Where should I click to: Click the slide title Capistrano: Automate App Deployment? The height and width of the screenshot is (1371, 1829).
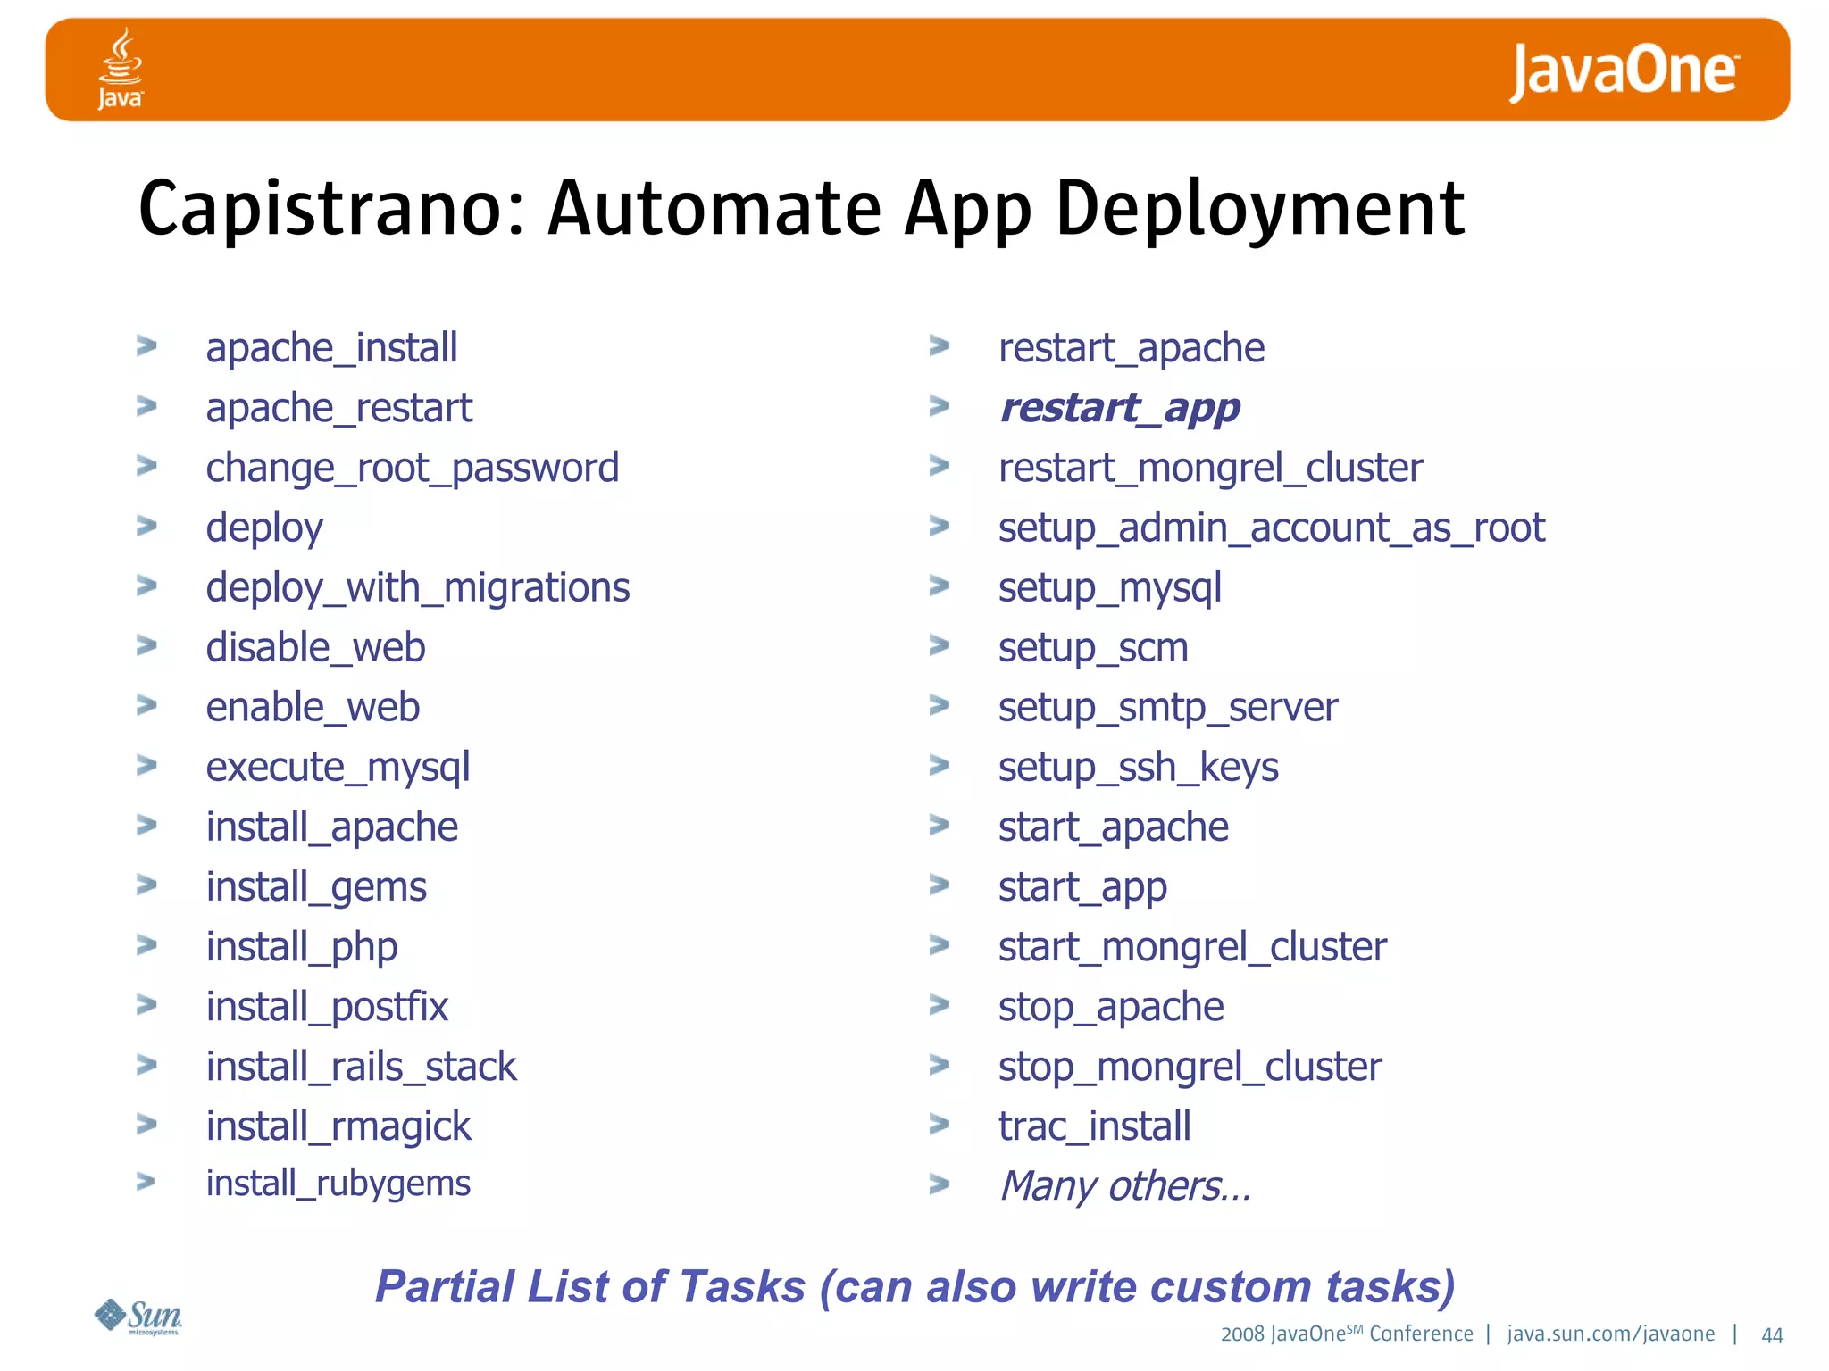point(801,208)
